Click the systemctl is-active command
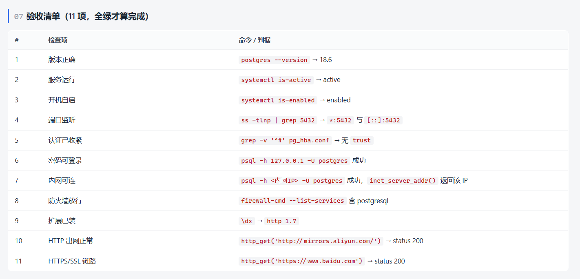 (276, 80)
